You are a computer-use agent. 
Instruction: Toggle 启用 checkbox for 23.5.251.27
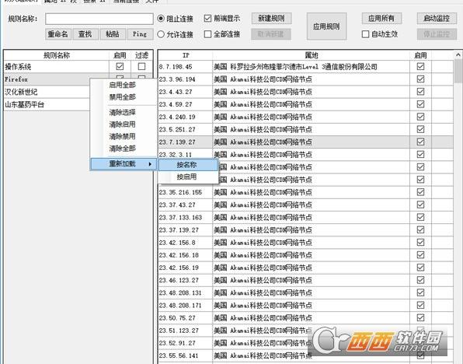420,129
